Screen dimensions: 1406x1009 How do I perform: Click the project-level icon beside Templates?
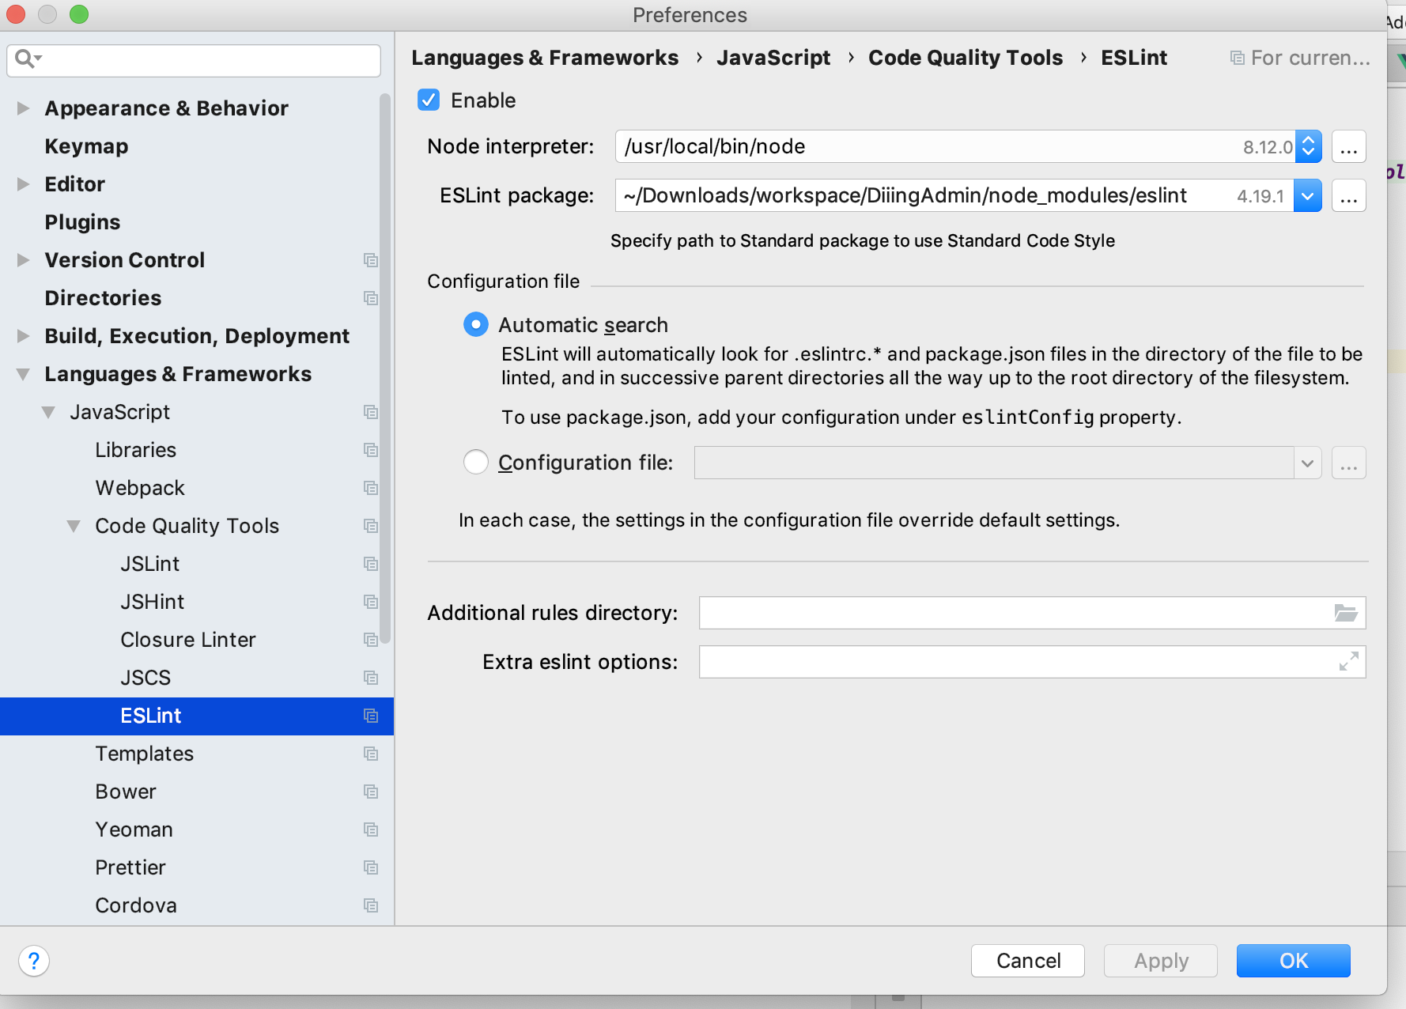(370, 754)
